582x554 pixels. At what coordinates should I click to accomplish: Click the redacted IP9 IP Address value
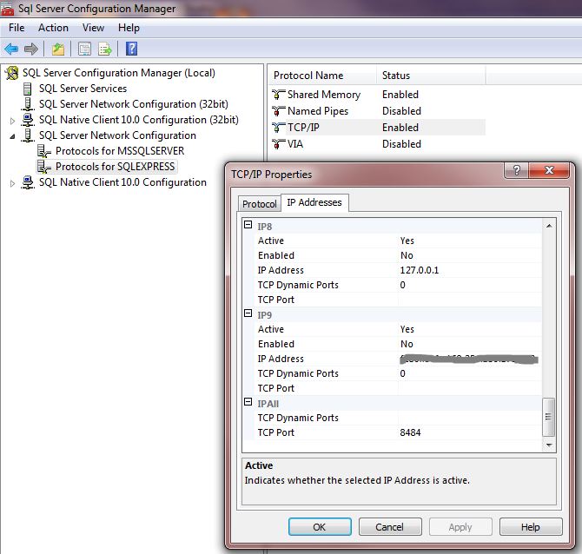point(470,359)
